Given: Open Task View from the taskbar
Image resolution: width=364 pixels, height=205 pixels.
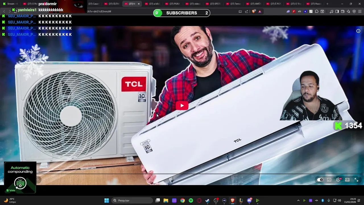Looking at the screenshot, I should click(x=158, y=200).
